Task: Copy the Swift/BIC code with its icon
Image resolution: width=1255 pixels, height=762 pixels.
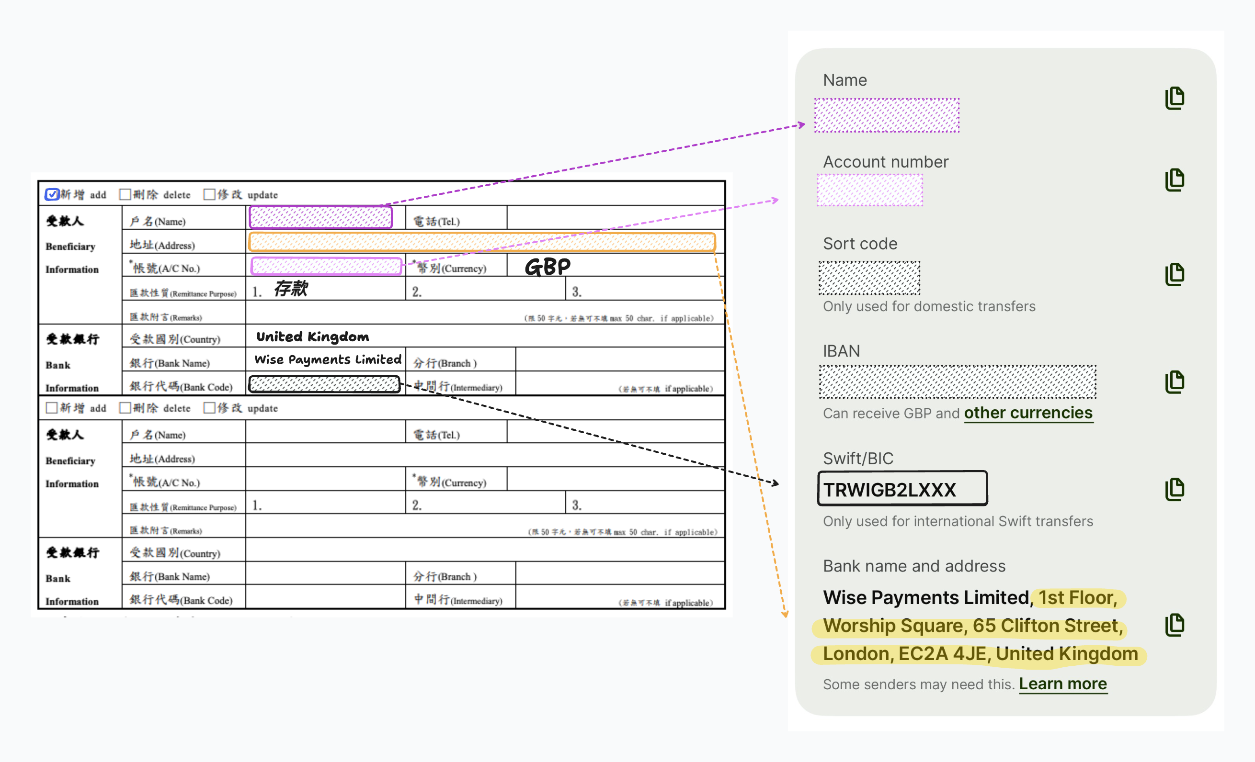Action: [x=1174, y=489]
